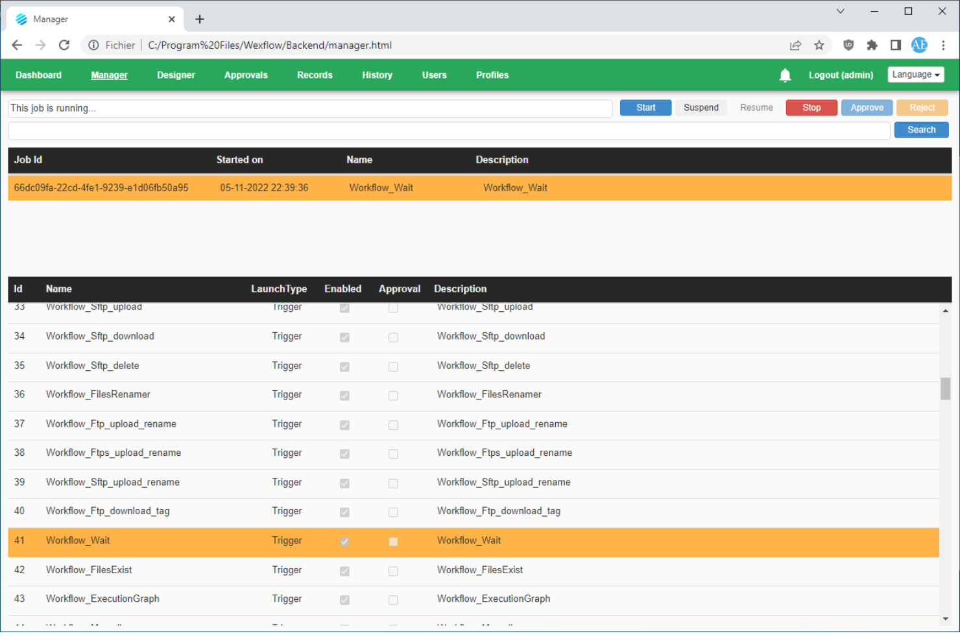Open the browser extensions puzzle icon
960x640 pixels.
(x=872, y=45)
